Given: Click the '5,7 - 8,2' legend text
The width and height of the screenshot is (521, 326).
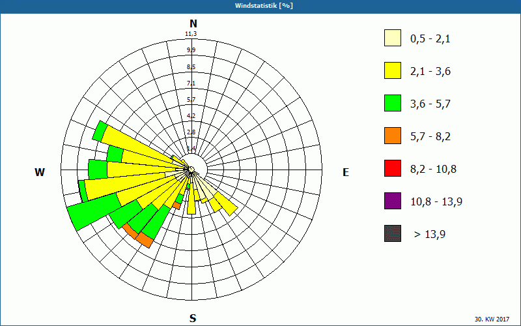Looking at the screenshot, I should (430, 137).
